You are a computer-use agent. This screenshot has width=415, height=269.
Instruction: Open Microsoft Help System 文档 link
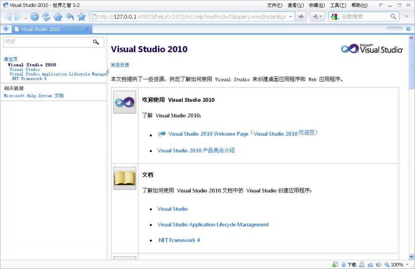coord(34,96)
